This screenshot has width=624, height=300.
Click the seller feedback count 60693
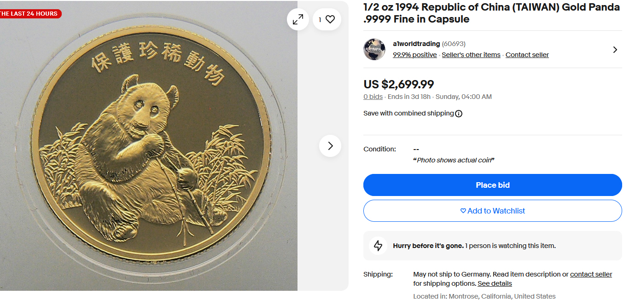(x=454, y=44)
